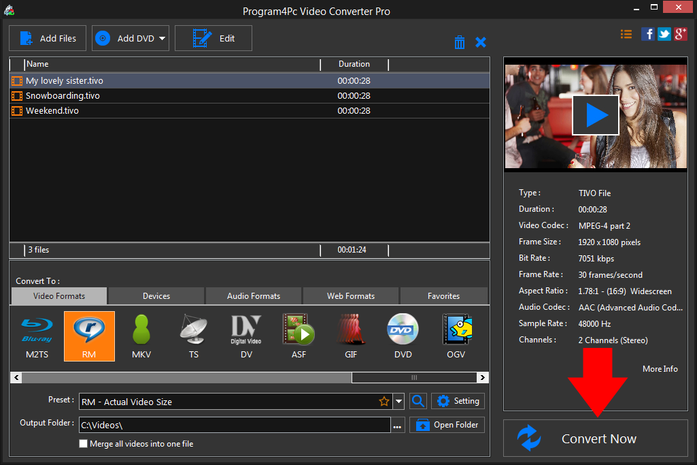
Task: Go to the Favorites tab
Action: (443, 296)
